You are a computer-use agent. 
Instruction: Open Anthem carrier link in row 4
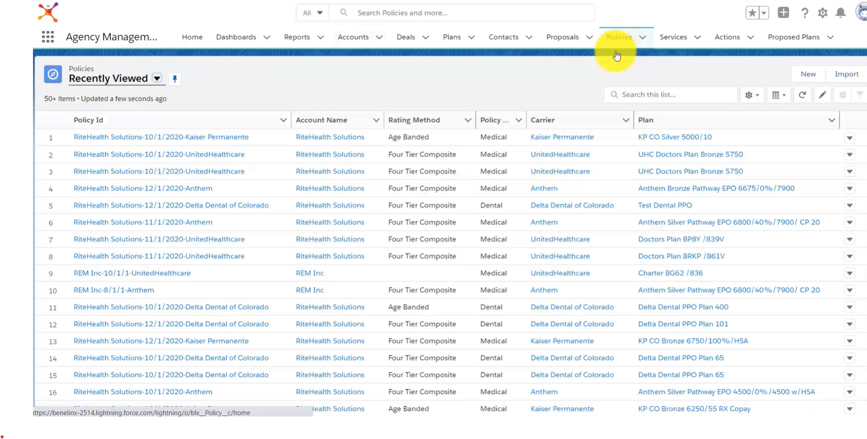[x=544, y=188]
